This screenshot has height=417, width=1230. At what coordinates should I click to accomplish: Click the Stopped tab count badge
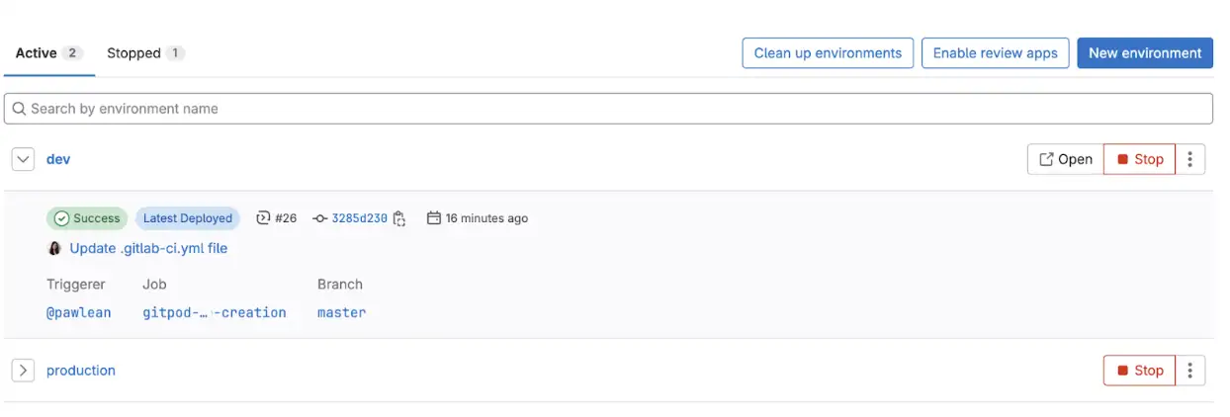[175, 53]
